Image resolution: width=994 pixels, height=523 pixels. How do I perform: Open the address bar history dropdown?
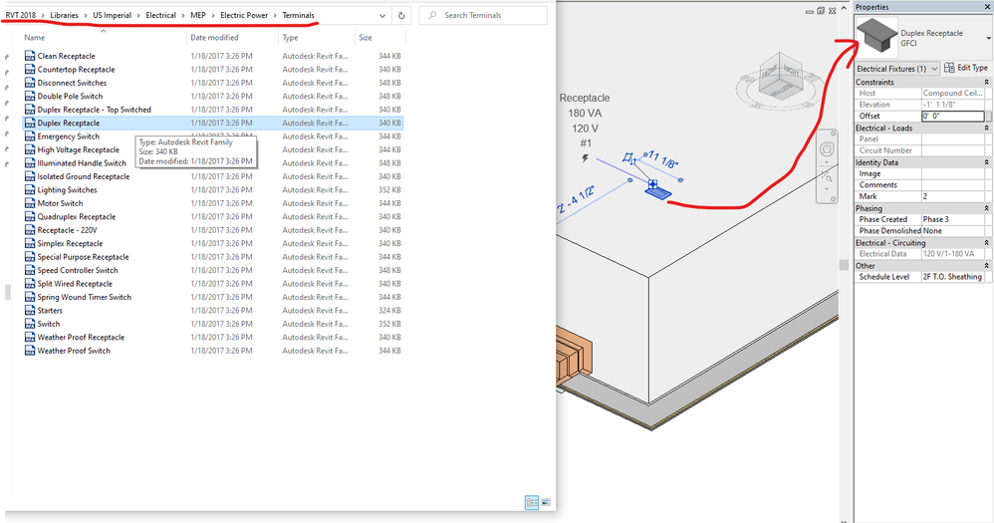click(382, 15)
